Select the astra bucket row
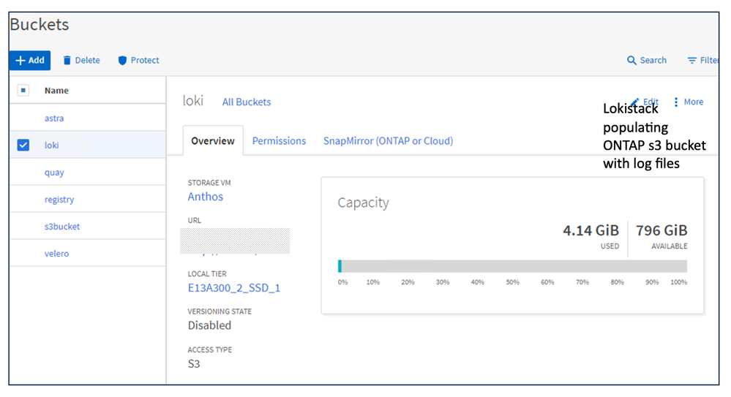Screen dimensions: 731x397 (54, 118)
